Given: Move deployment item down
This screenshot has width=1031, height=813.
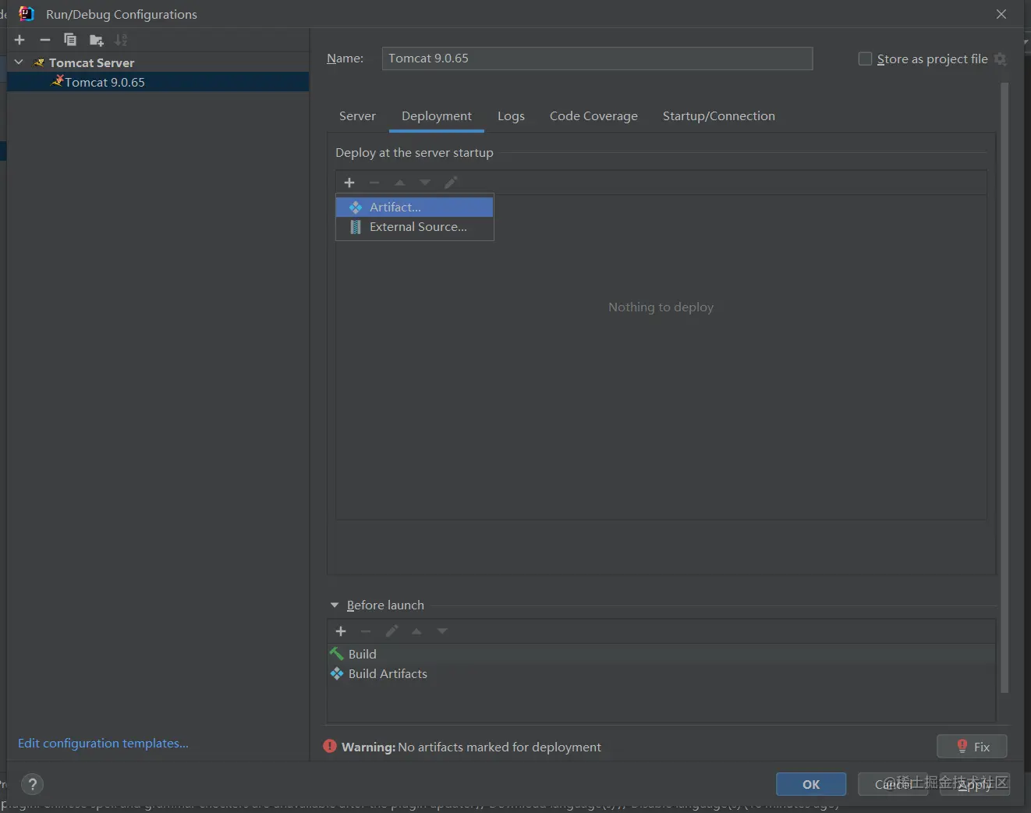Looking at the screenshot, I should 425,183.
